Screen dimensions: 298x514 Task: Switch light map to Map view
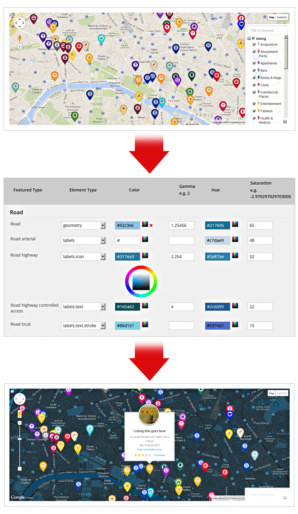click(x=272, y=17)
